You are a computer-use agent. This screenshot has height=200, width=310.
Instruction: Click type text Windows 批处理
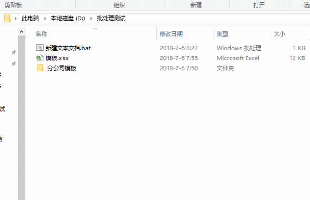[x=239, y=48]
